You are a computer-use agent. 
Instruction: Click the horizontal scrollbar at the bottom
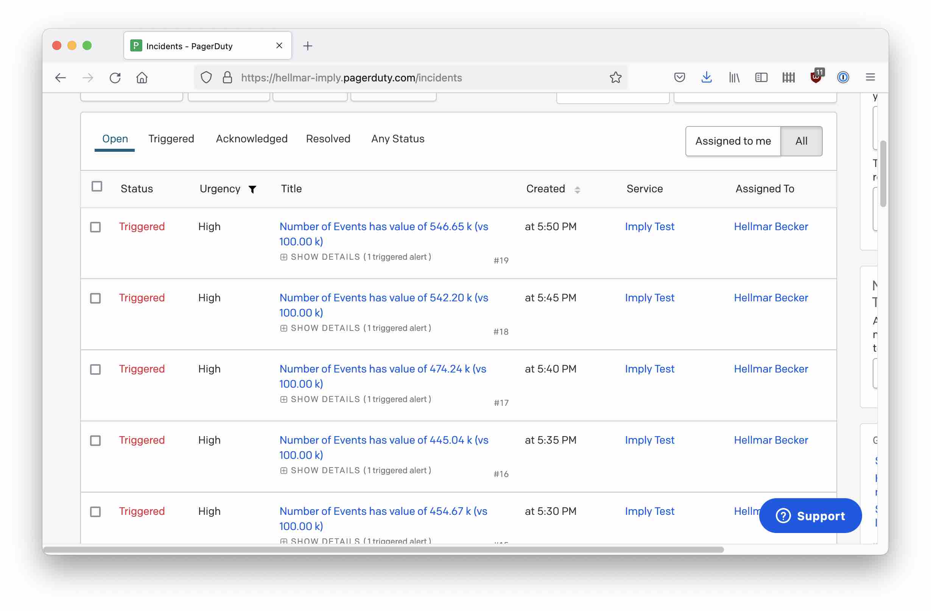pyautogui.click(x=383, y=550)
